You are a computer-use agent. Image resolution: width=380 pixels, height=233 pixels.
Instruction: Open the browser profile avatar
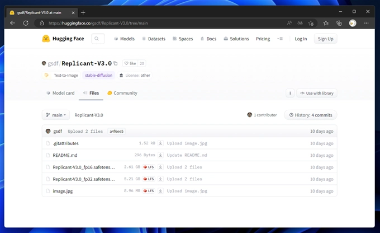pyautogui.click(x=353, y=23)
